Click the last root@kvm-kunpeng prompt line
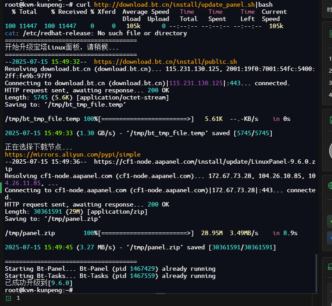Screen dimensions: 332x306 pyautogui.click(x=39, y=290)
